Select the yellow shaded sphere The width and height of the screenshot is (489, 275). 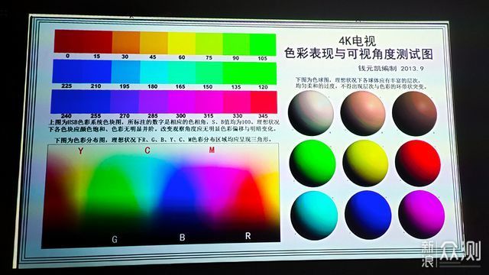(365, 163)
